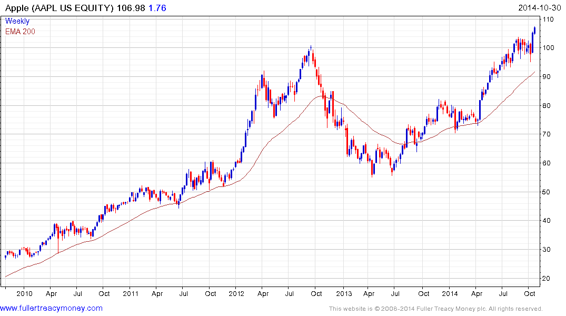Select the 'Weekly' interval label
The width and height of the screenshot is (566, 316).
pos(17,21)
